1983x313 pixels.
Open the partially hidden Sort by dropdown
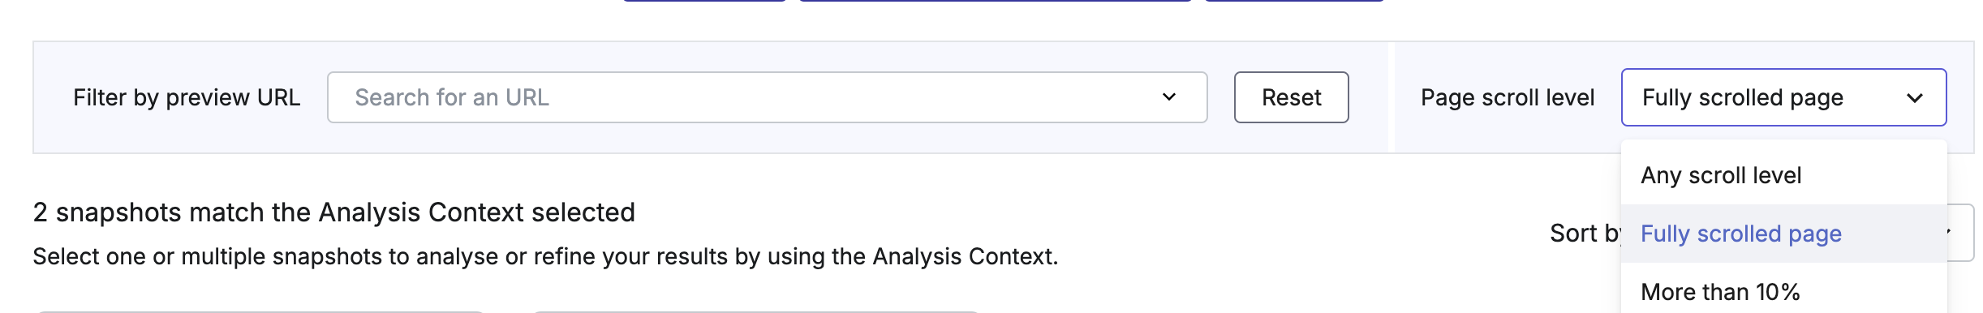(x=1960, y=233)
